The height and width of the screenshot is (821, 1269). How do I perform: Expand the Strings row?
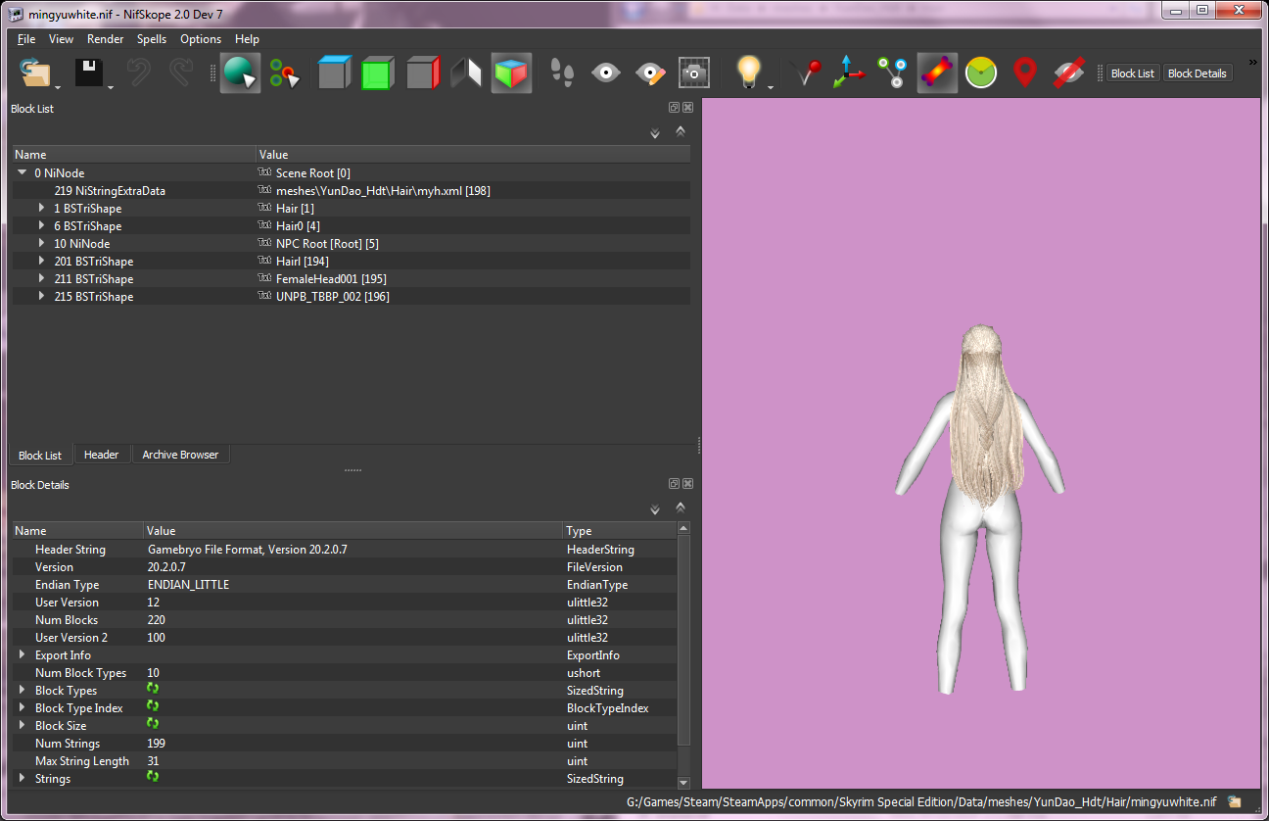point(23,778)
